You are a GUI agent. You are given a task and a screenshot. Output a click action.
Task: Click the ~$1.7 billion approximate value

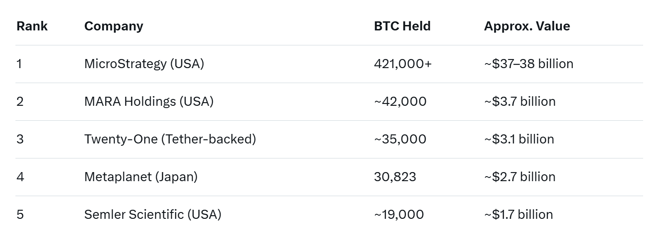point(518,215)
